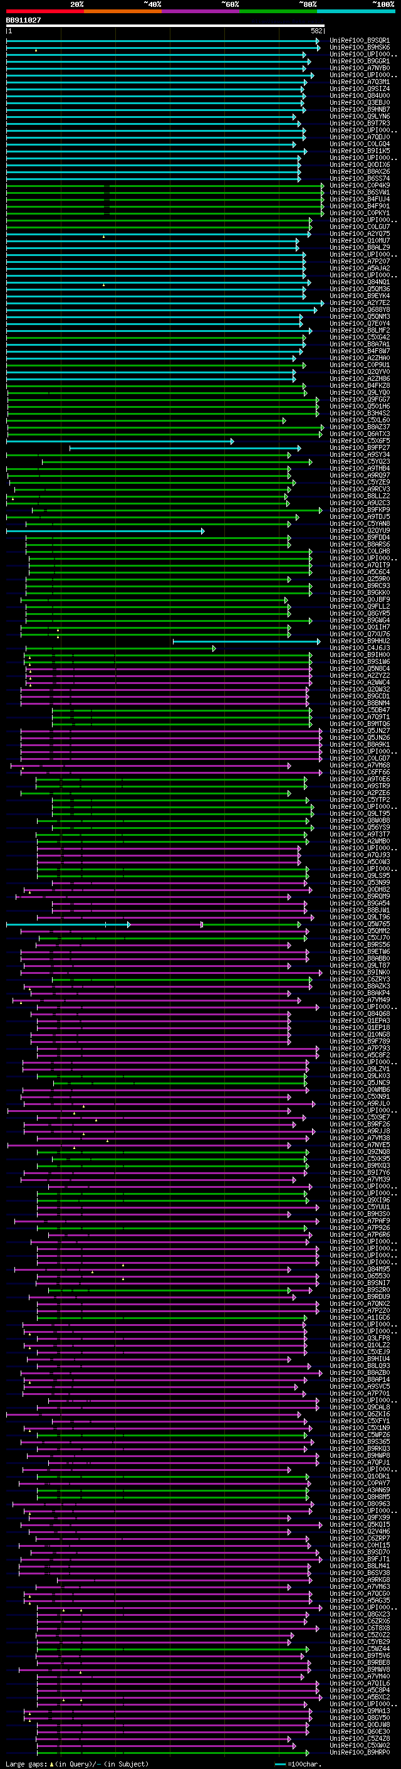401x1769 pixels.
Task: Select the UniRef100_A9SY34 label
Action: tap(360, 454)
